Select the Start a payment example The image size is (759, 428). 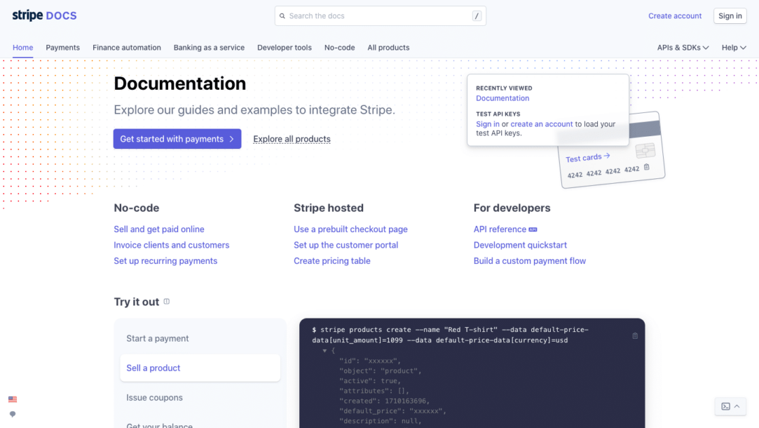[x=200, y=338]
